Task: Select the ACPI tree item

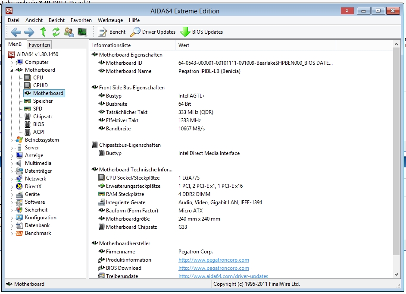Action: [39, 132]
